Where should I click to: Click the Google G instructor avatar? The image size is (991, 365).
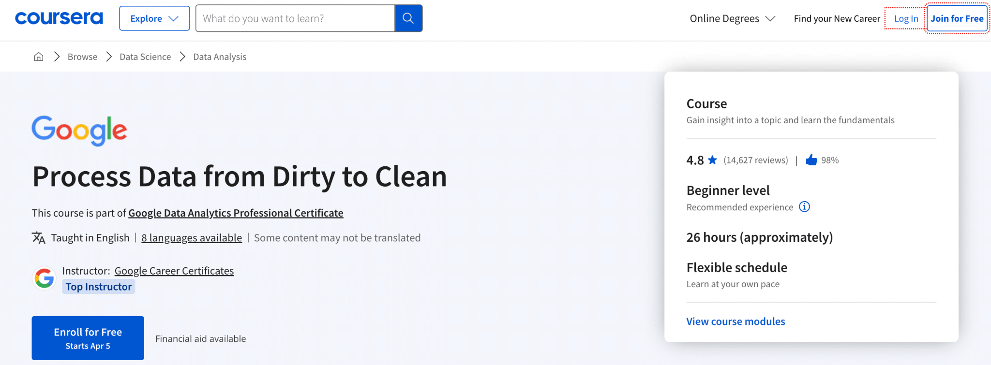44,278
